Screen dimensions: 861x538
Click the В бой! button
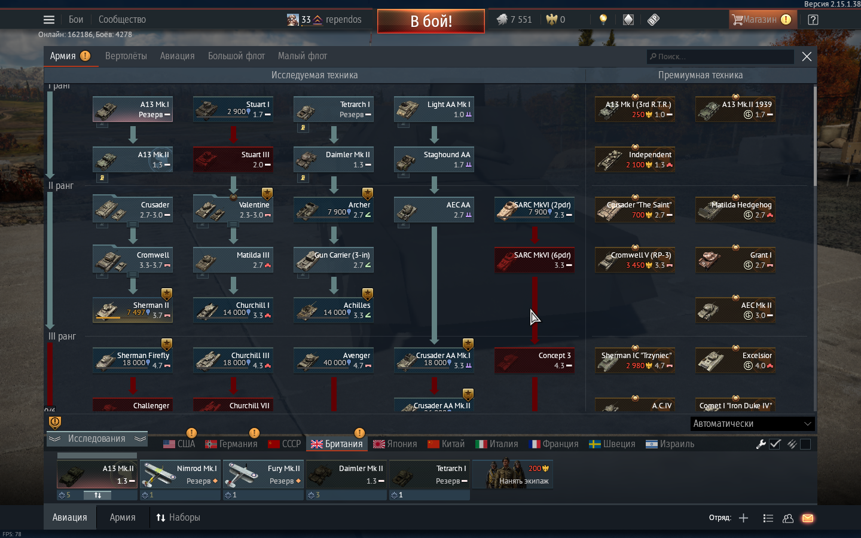431,21
